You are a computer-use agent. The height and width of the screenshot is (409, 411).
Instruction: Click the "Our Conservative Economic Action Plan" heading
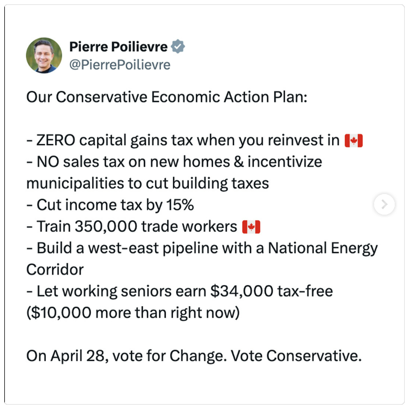[x=167, y=97]
